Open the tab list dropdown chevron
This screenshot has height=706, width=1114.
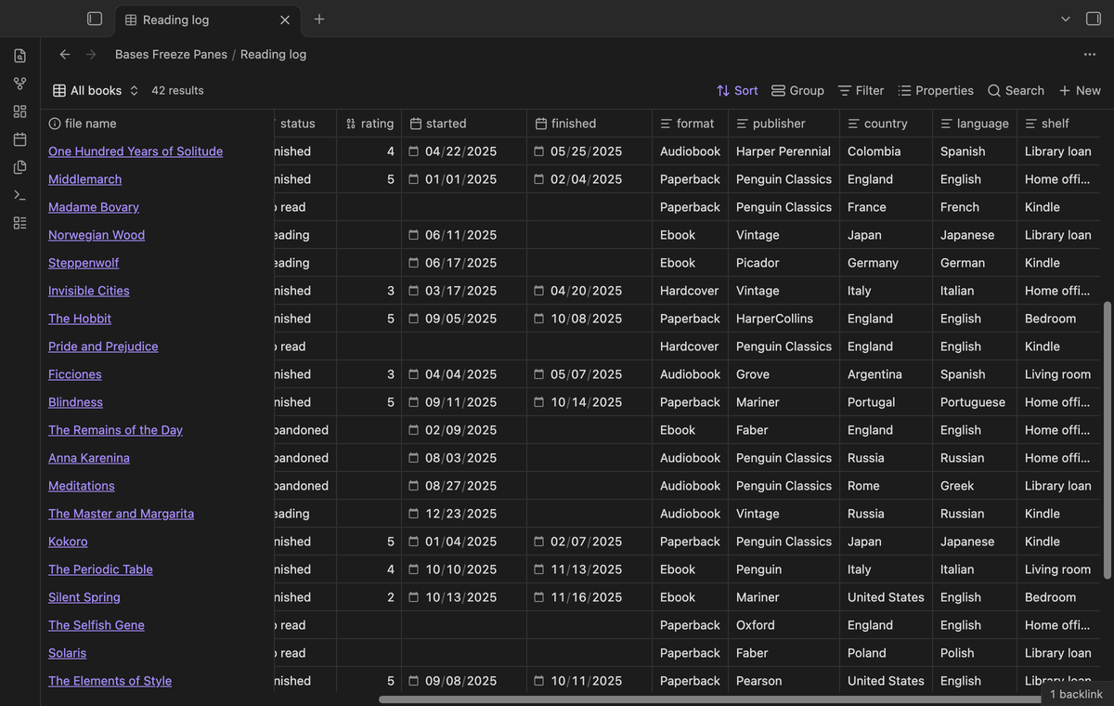pyautogui.click(x=1066, y=19)
